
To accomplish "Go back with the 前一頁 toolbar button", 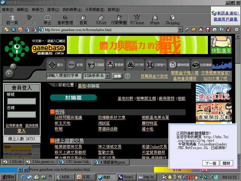I will click(x=12, y=20).
